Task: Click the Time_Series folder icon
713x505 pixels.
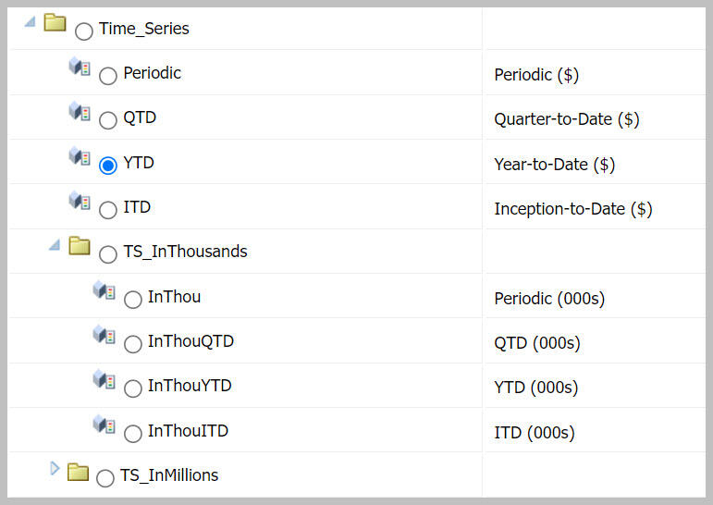Action: point(55,23)
